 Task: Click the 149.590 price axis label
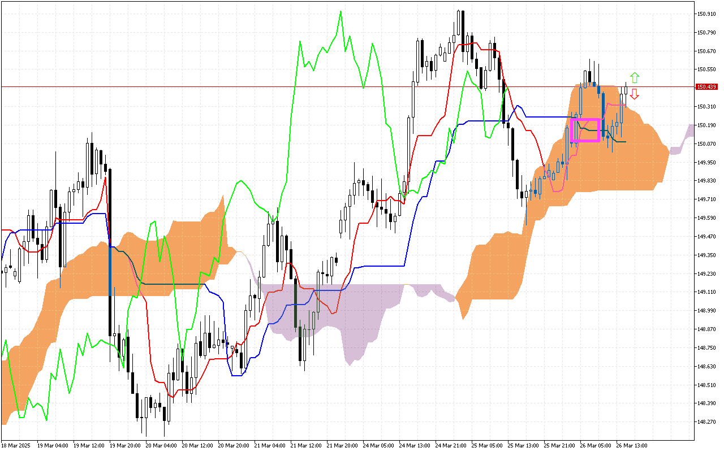click(x=706, y=218)
